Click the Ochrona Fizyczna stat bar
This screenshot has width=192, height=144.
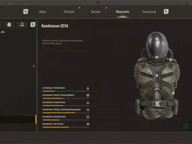66,127
